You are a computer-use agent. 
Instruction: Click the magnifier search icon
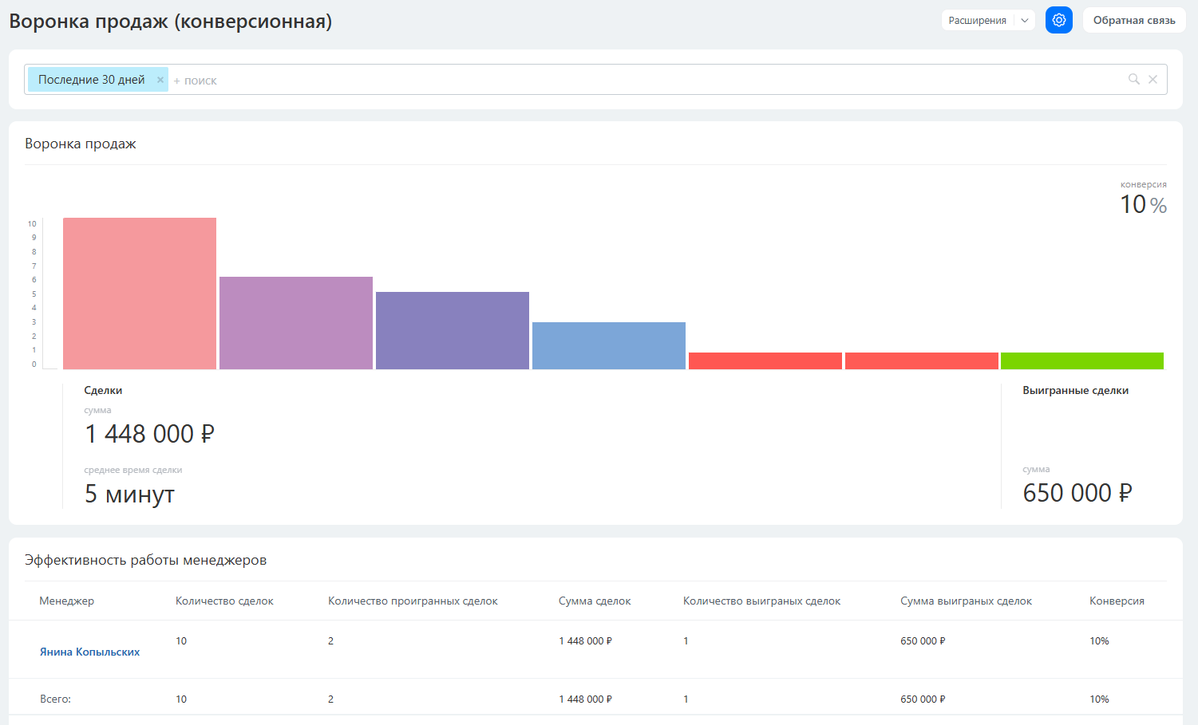pyautogui.click(x=1133, y=79)
